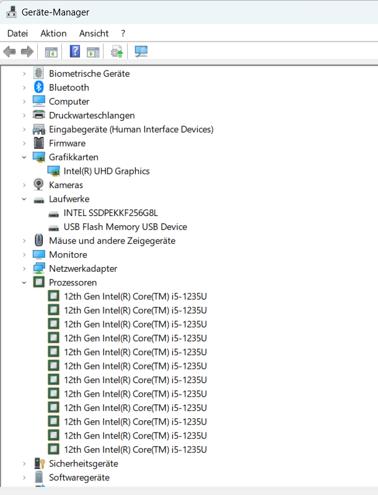Select the Sicherheitsgeräte label
This screenshot has width=378, height=495.
point(84,463)
